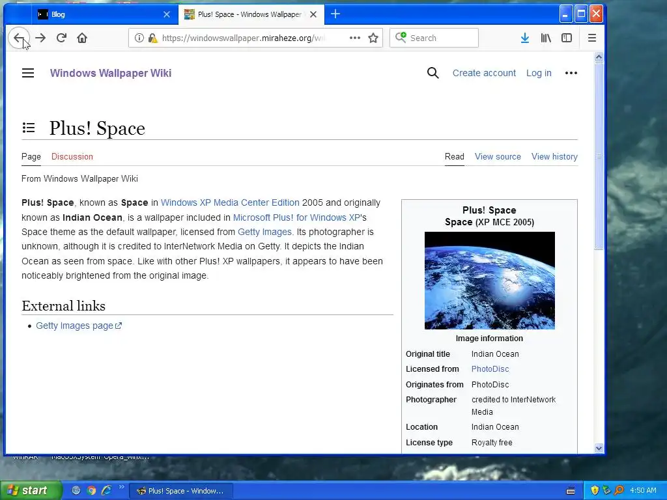Image resolution: width=667 pixels, height=500 pixels.
Task: Open the View history tab
Action: point(554,156)
